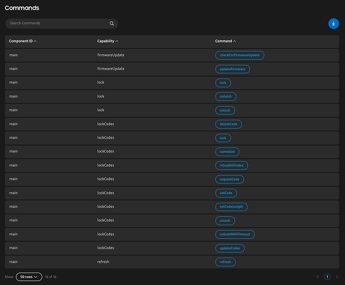Select lockCodes cell in requestCode row
This screenshot has height=285, width=345.
click(106, 179)
